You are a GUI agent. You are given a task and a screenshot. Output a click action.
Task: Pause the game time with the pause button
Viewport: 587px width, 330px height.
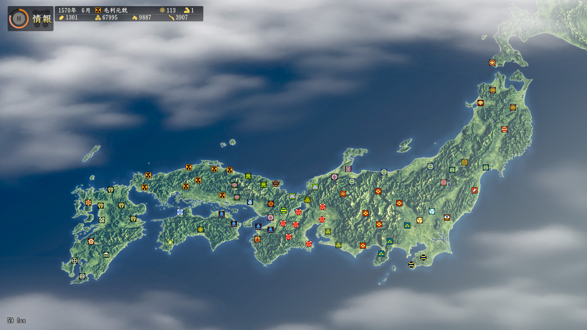click(x=19, y=19)
